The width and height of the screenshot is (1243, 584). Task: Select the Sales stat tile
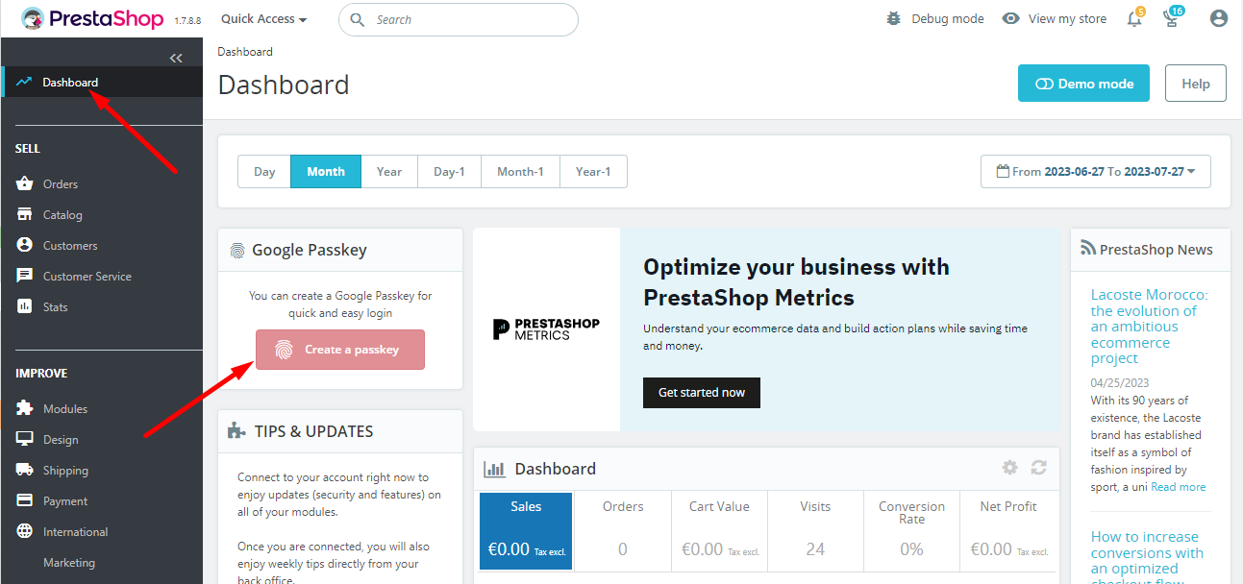click(526, 532)
